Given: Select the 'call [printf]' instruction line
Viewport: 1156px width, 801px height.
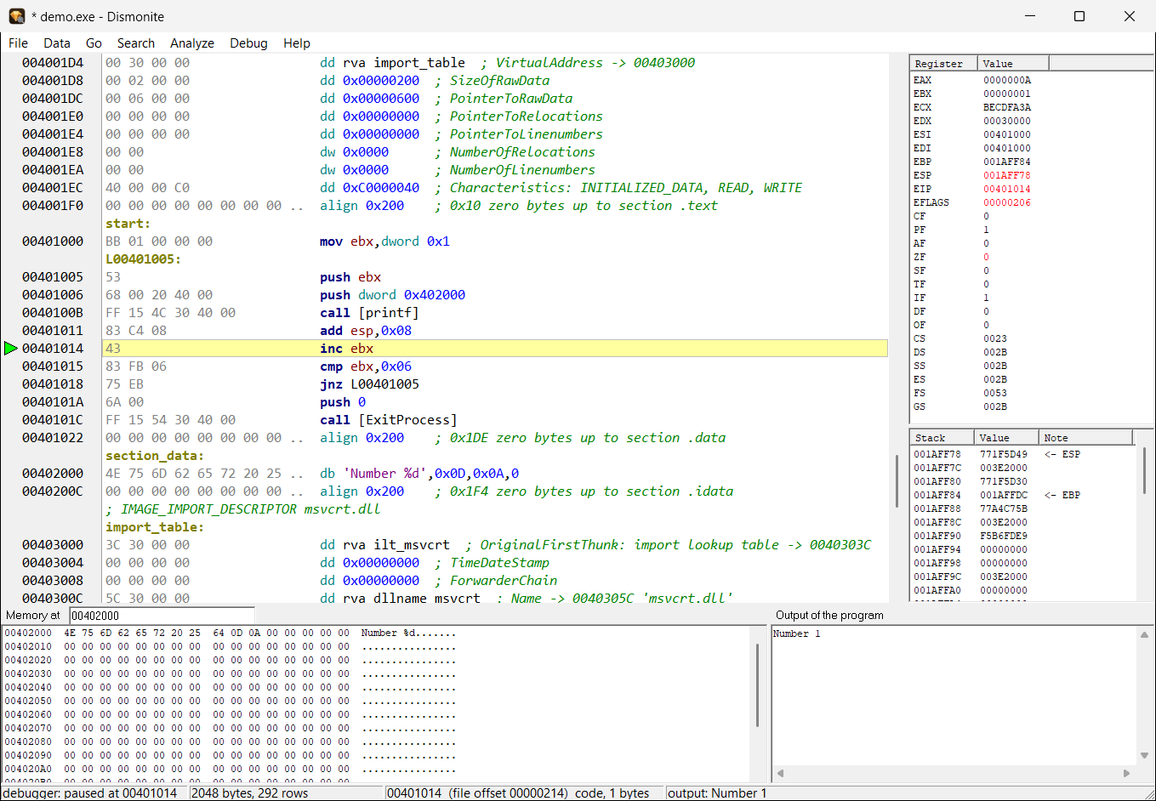Looking at the screenshot, I should [495, 313].
